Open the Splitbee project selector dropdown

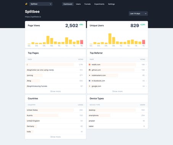pyautogui.click(x=41, y=4)
